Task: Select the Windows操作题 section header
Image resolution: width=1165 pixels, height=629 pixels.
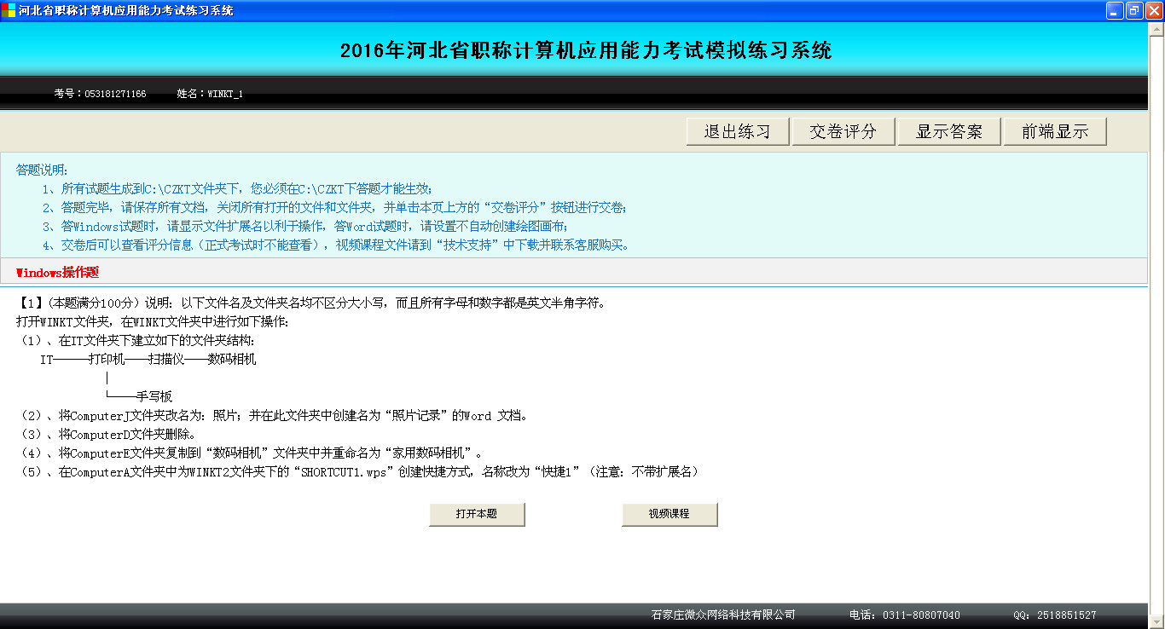Action: (57, 272)
